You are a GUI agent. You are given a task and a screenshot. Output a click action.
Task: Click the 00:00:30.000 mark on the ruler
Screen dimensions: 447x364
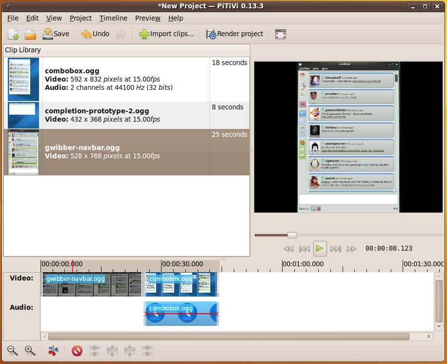tap(183, 264)
